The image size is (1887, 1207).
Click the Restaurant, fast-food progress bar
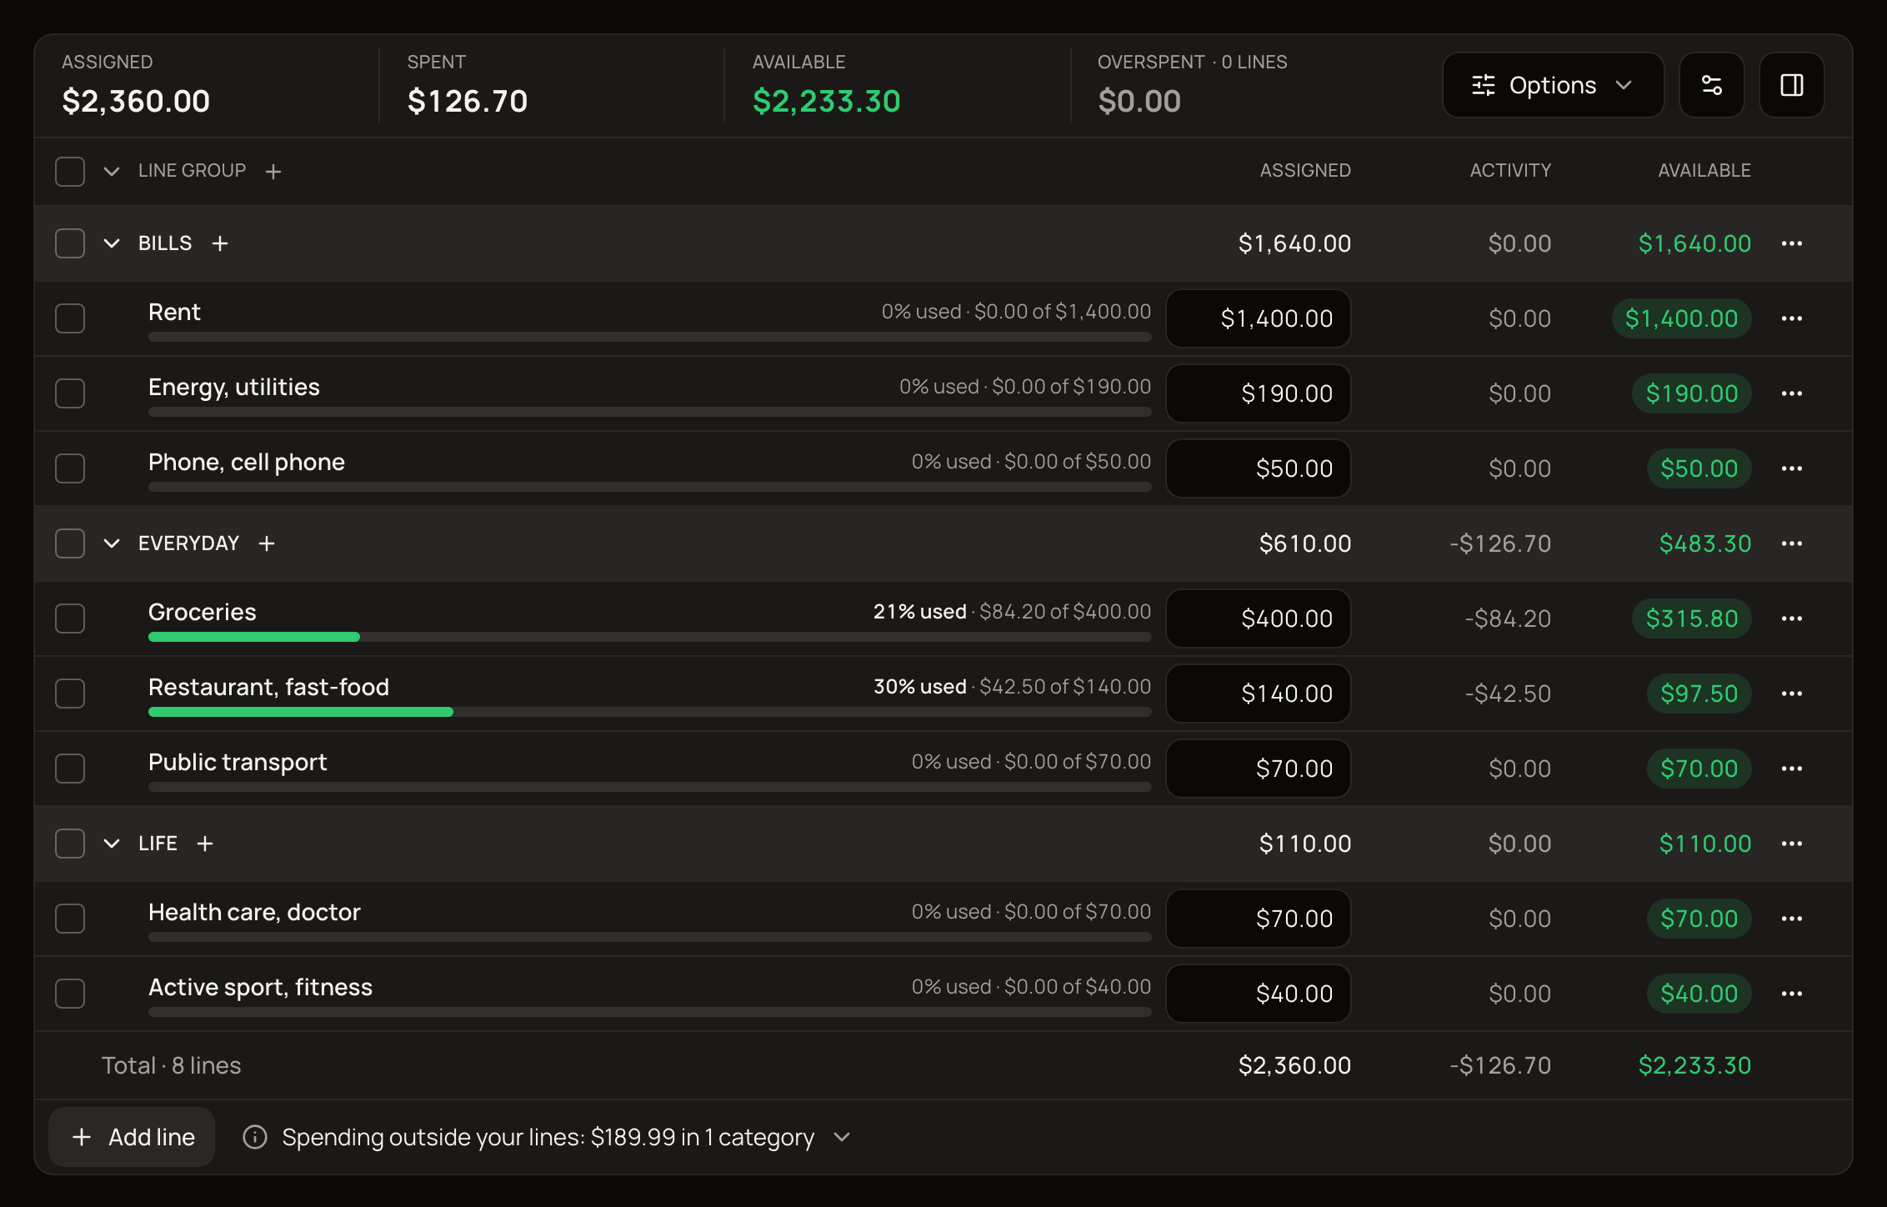tap(649, 712)
